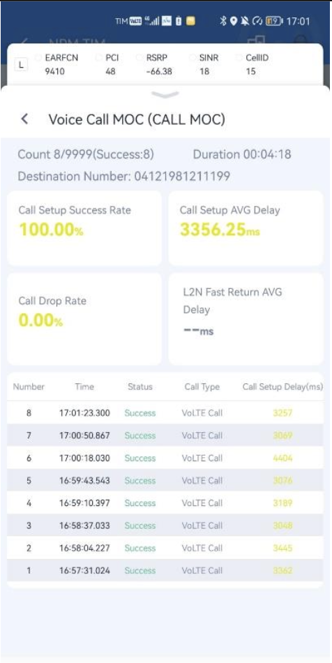Collapse panel using the down chevron handle
Screen dimensions: 332x663
(165, 95)
